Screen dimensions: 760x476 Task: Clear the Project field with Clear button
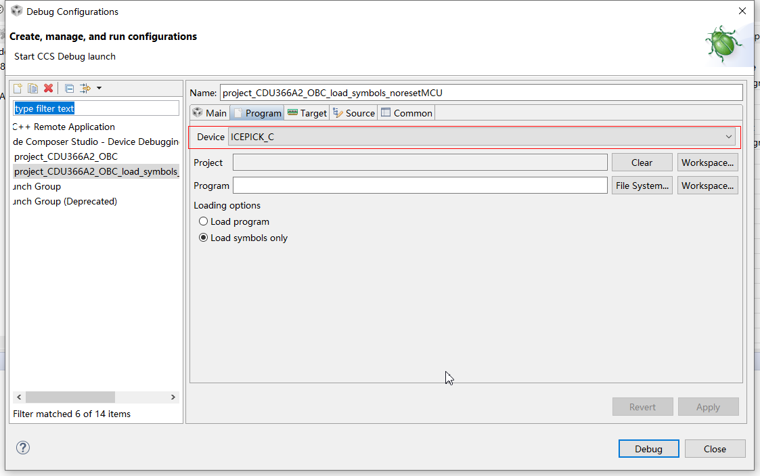click(x=642, y=163)
